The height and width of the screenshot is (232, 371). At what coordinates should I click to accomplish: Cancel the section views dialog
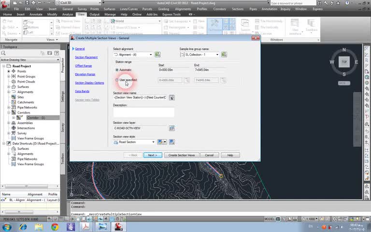(x=209, y=155)
